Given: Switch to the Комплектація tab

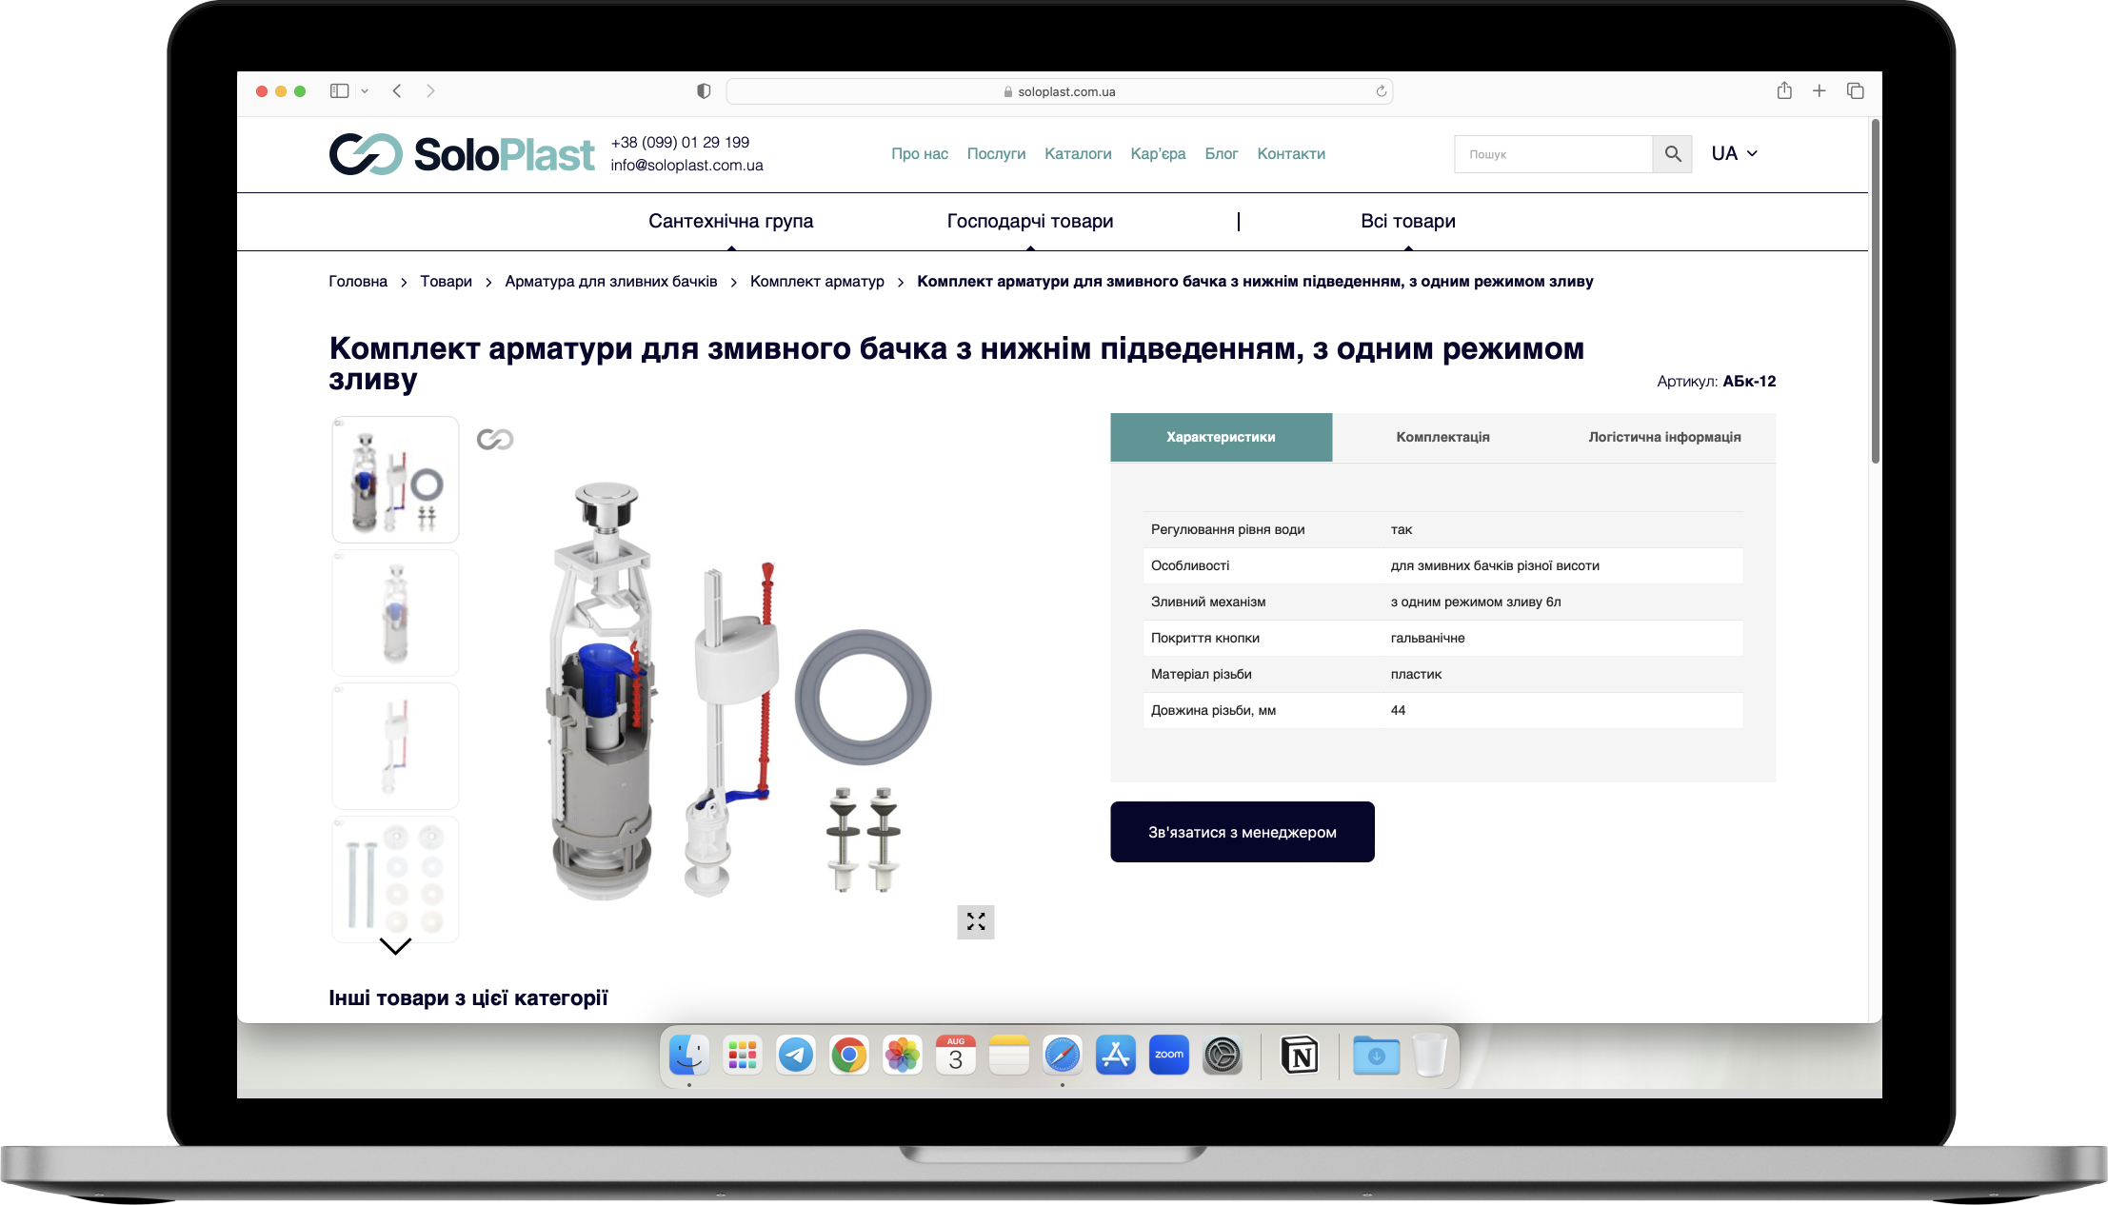Looking at the screenshot, I should coord(1442,438).
